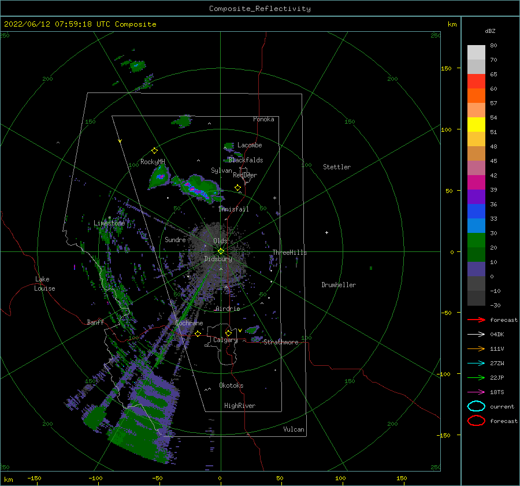Click the HighRiver town label
This screenshot has height=486, width=520.
pyautogui.click(x=240, y=406)
